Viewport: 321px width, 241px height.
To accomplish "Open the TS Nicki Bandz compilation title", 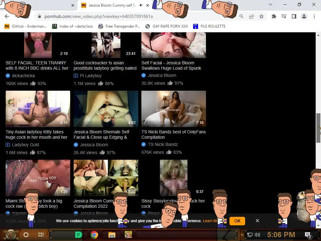I will pos(174,134).
